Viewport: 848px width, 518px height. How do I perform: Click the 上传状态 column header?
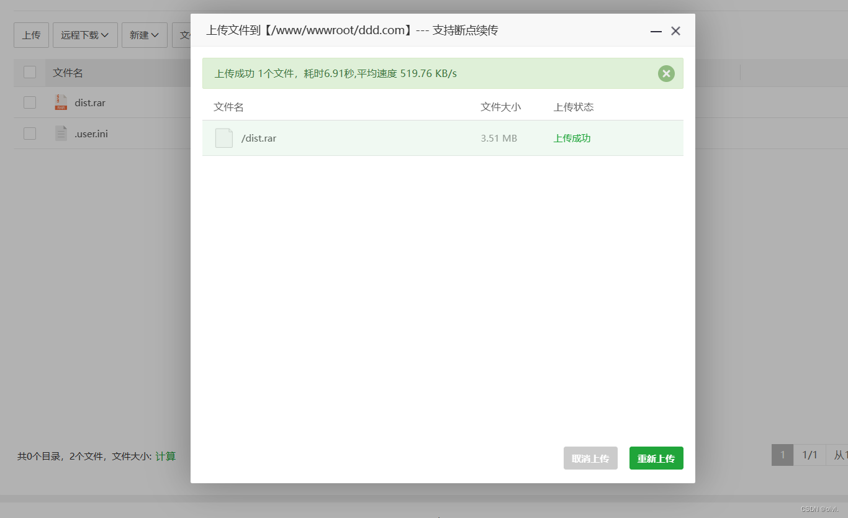[574, 107]
